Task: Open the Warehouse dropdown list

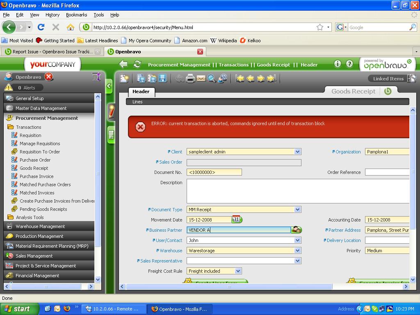Action: [x=297, y=251]
